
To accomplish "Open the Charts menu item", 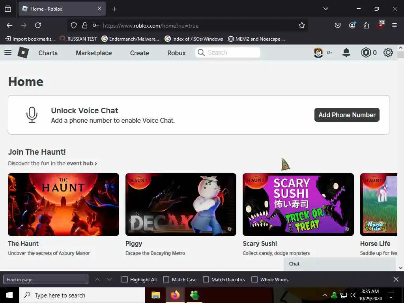I will [48, 53].
